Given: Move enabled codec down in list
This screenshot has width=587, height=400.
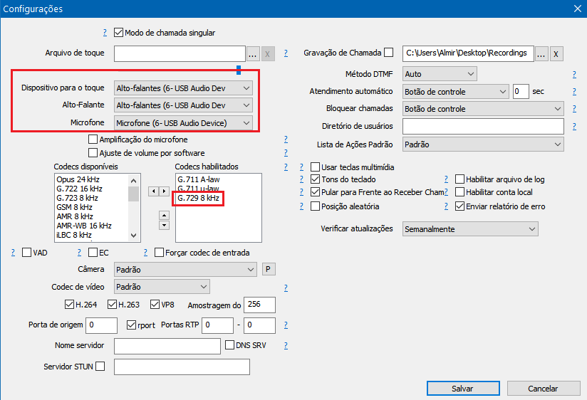Looking at the screenshot, I should tap(164, 225).
